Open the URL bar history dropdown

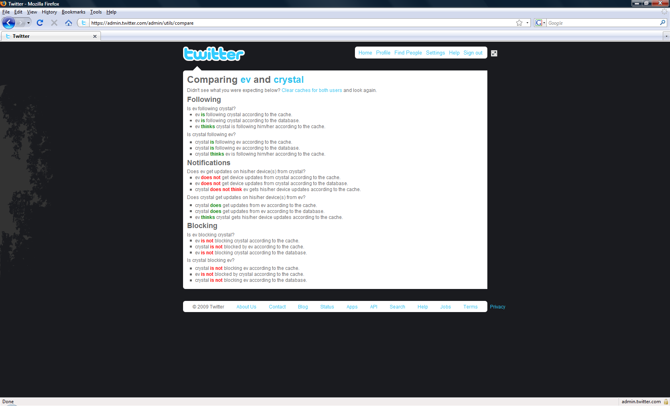[527, 23]
